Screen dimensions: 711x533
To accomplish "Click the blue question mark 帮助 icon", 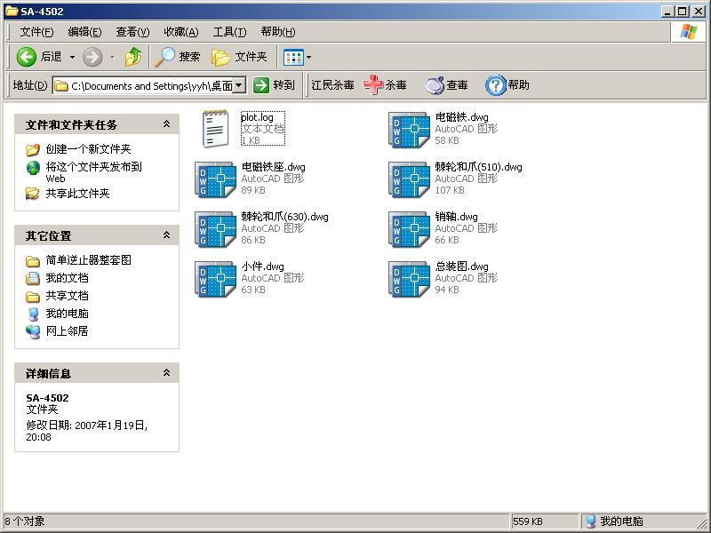I will point(495,84).
